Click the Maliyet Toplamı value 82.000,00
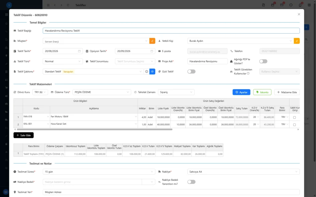The height and width of the screenshot is (197, 316). click(x=182, y=154)
